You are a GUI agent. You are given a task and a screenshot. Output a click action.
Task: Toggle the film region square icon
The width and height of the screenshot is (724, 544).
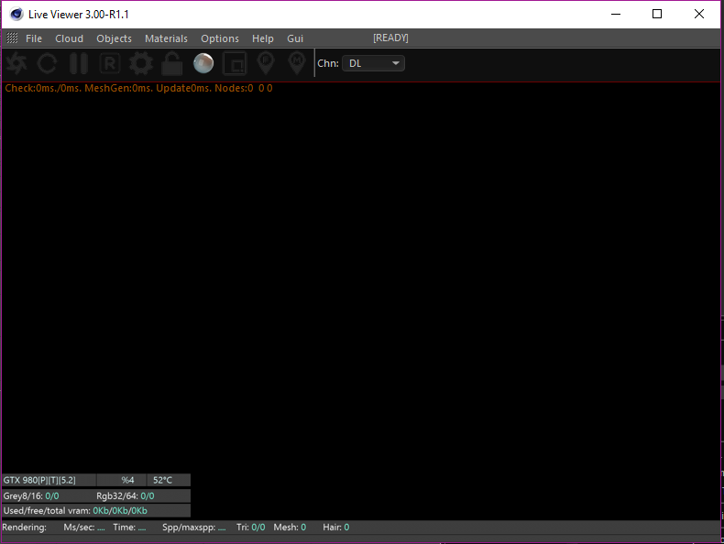click(235, 63)
